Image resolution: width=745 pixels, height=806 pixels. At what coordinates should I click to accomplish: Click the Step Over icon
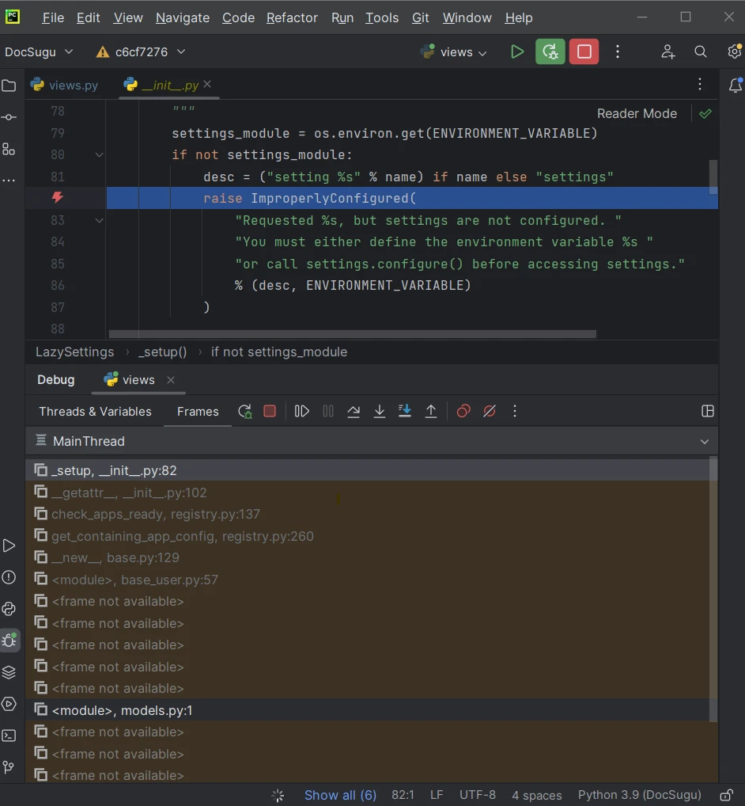point(354,412)
